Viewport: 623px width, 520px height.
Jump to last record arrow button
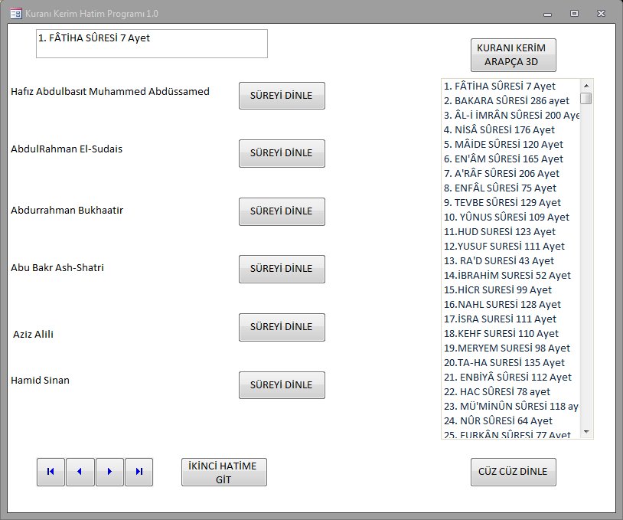pos(139,472)
